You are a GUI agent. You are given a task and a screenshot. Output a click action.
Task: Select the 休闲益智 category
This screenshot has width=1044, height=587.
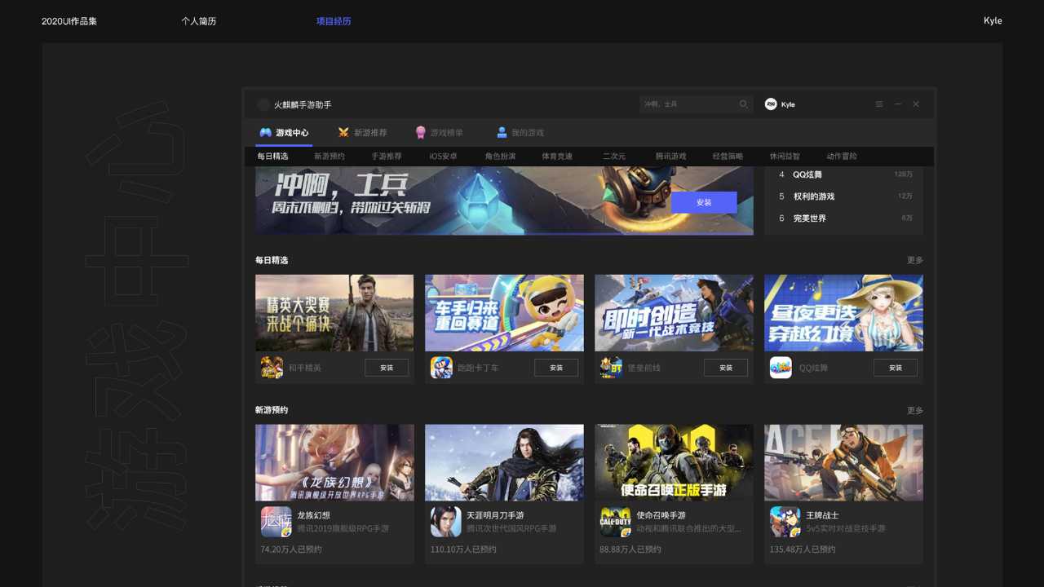pos(785,157)
